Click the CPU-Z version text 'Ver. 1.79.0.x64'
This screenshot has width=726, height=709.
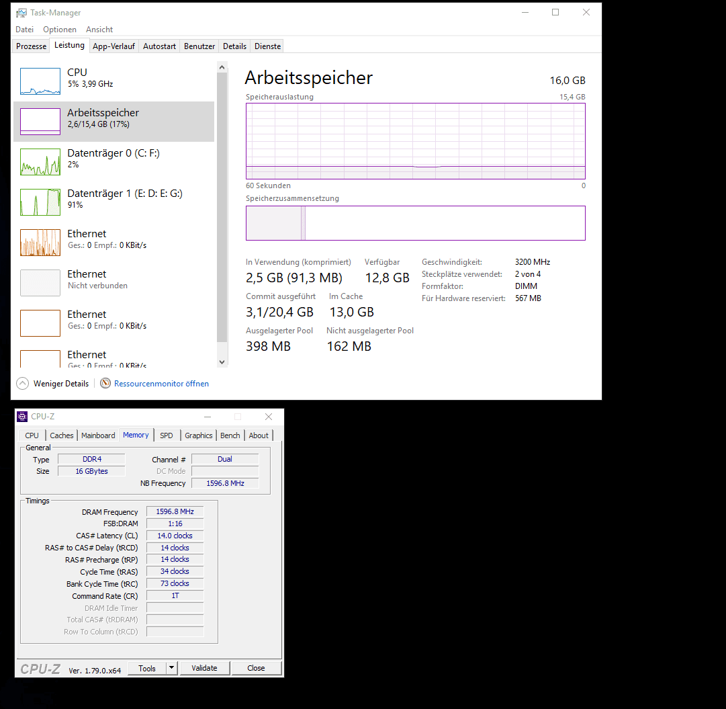pyautogui.click(x=95, y=671)
